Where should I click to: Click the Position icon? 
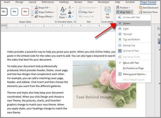118,8
